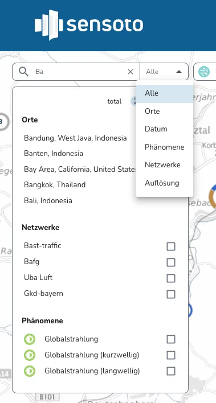Click into the search field containing Ba
216x403 pixels.
click(x=80, y=72)
